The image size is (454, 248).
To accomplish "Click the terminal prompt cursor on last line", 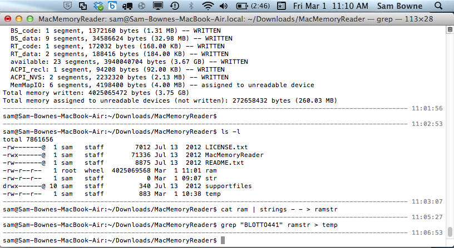I will pos(223,240).
